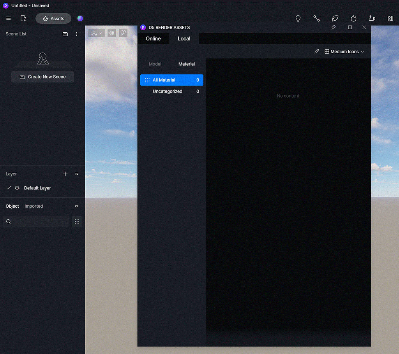Click the Create New Scene button

pyautogui.click(x=42, y=77)
